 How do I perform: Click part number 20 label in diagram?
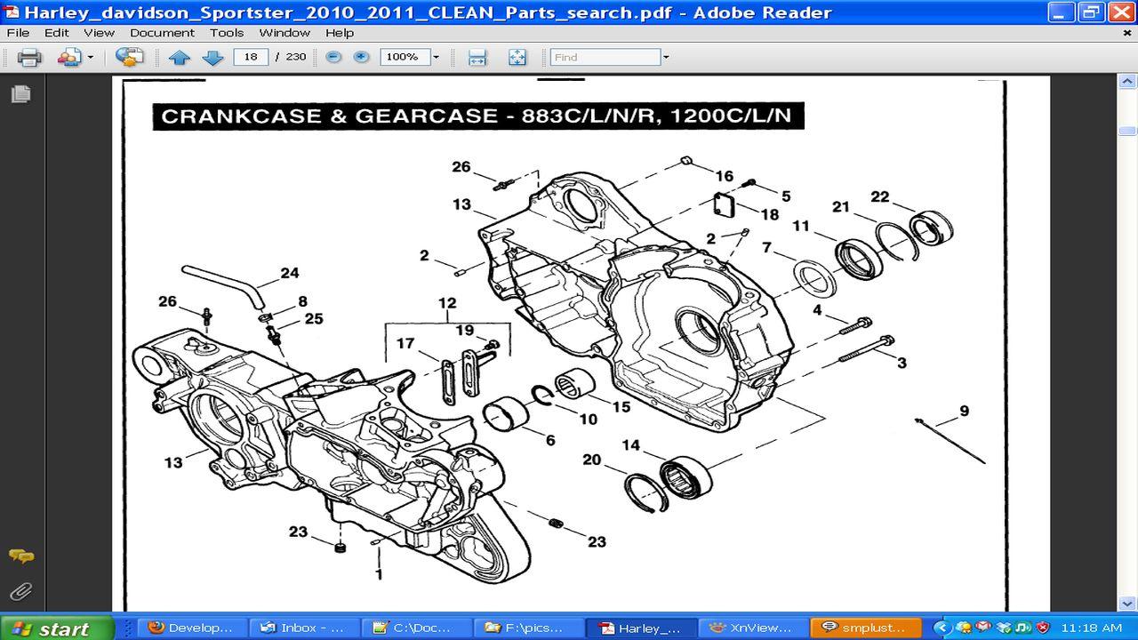[592, 460]
